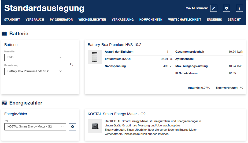248x143 pixels.
Task: Open the PV-GENERATOR tab
Action: tap(61, 20)
